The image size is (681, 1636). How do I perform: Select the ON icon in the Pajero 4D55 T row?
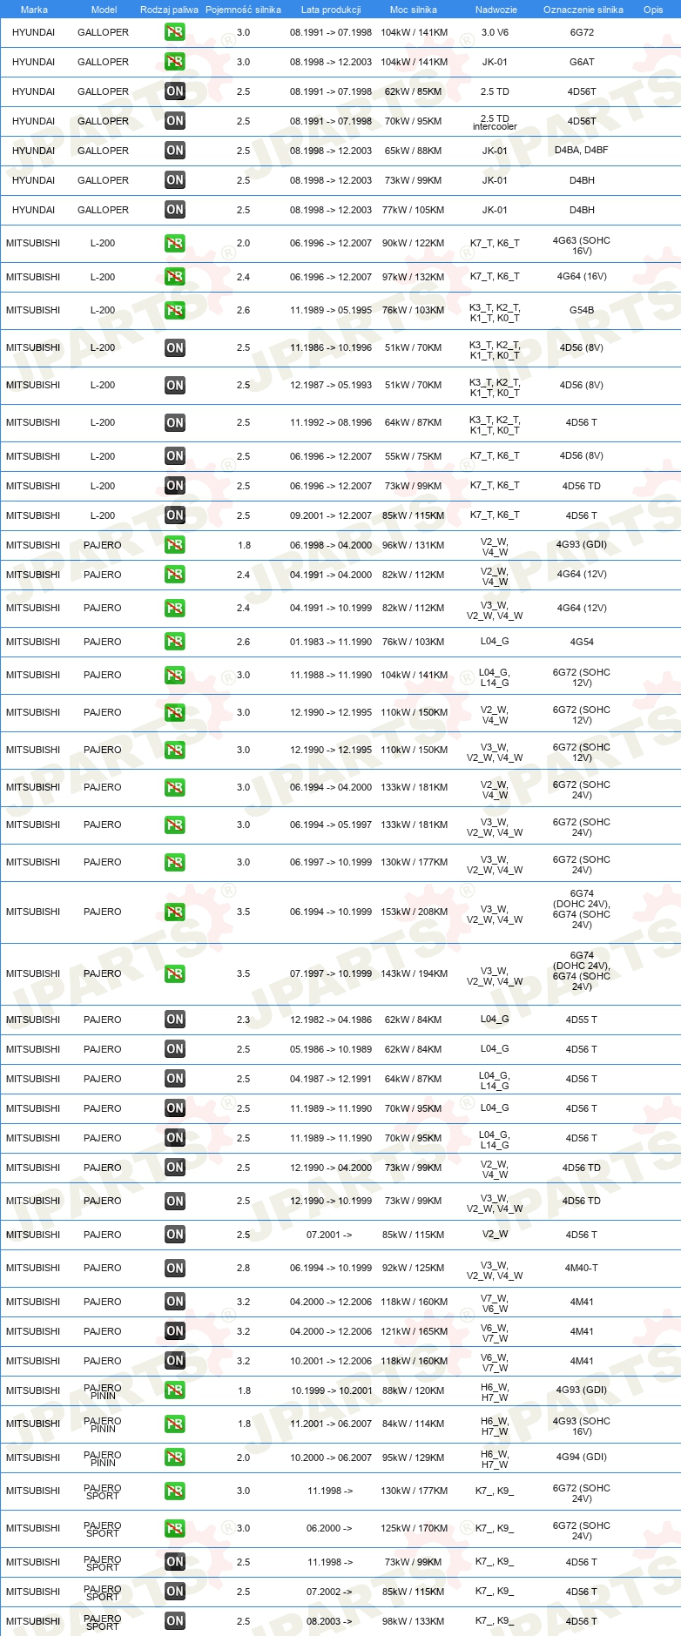tap(175, 1020)
